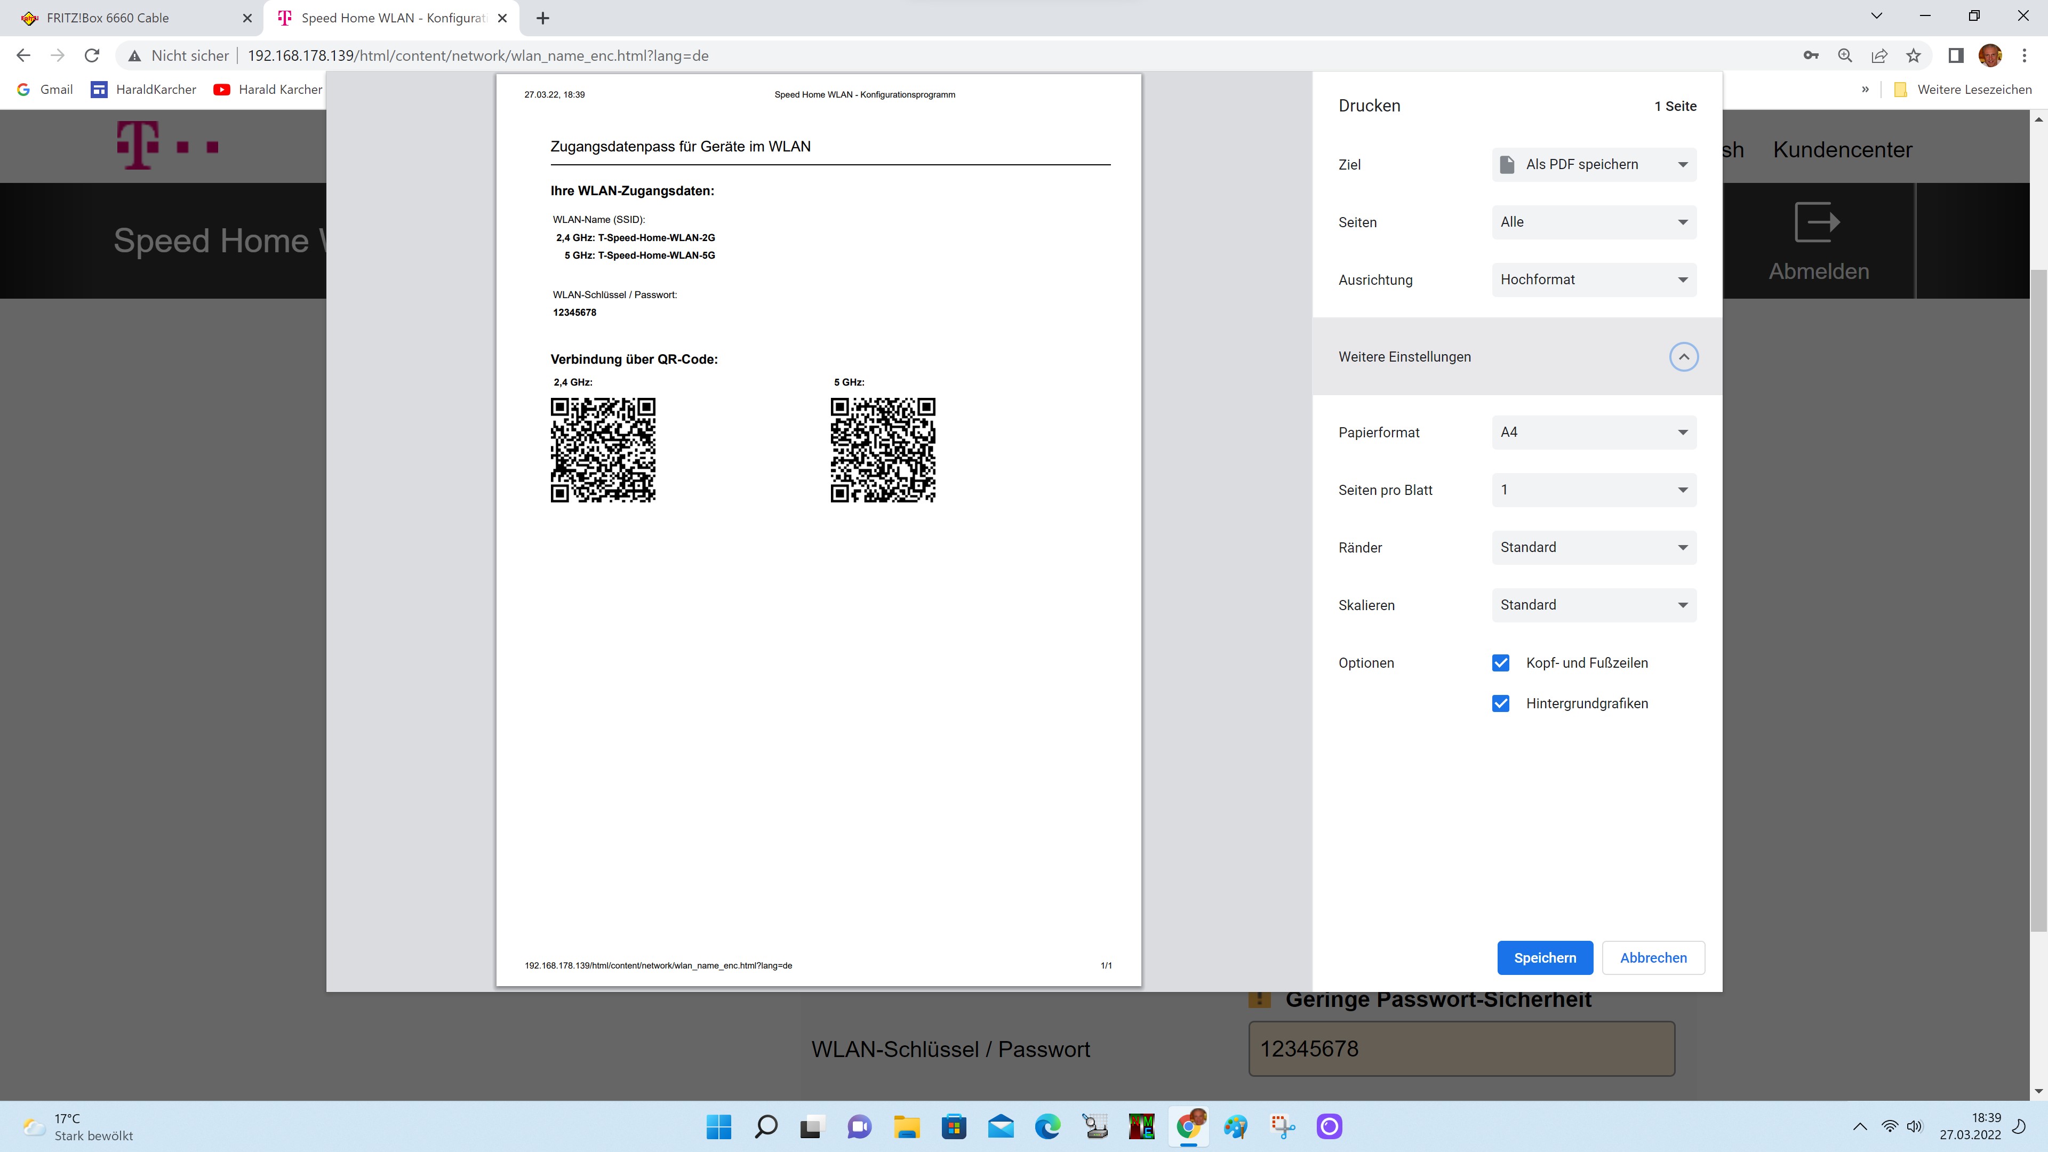Image resolution: width=2048 pixels, height=1152 pixels.
Task: Uncheck the Hintergrundgrafiken checkbox
Action: tap(1500, 703)
